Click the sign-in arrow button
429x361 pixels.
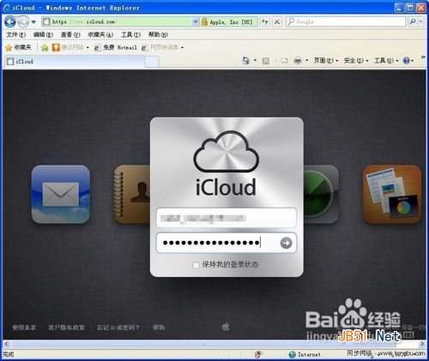click(287, 243)
